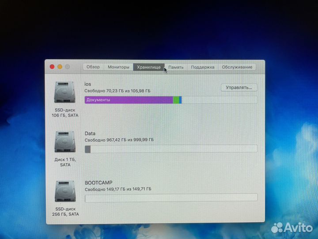Image resolution: width=318 pixels, height=239 pixels.
Task: Click the ios SSD disk icon
Action: (x=65, y=92)
